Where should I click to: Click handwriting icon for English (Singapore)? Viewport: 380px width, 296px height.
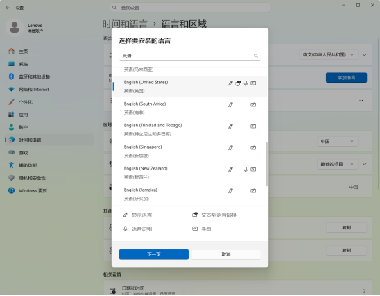coord(253,147)
